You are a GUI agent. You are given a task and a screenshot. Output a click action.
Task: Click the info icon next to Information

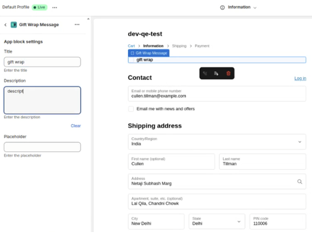coord(222,8)
